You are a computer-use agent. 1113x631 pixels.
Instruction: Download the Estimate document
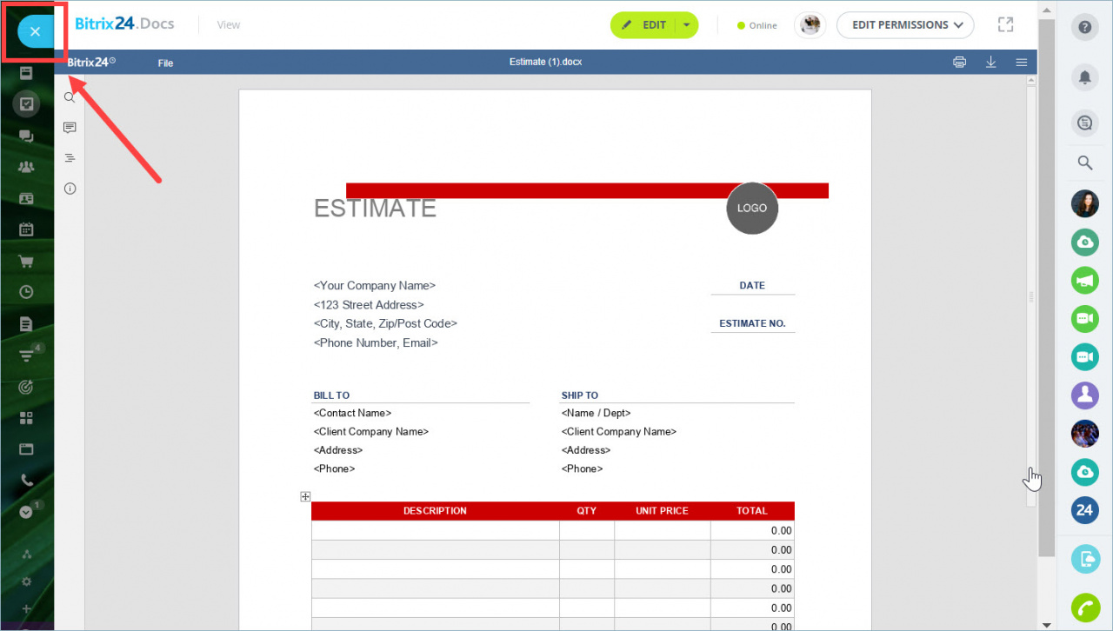coord(990,63)
